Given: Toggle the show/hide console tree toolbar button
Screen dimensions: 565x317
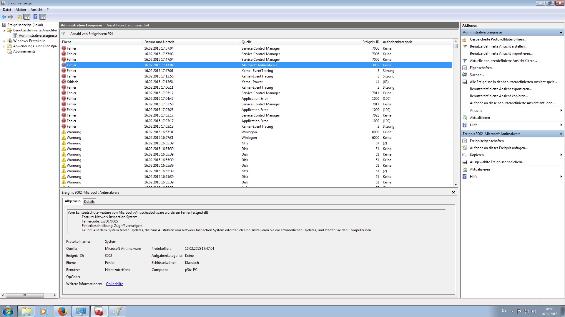Looking at the screenshot, I should click(x=27, y=17).
